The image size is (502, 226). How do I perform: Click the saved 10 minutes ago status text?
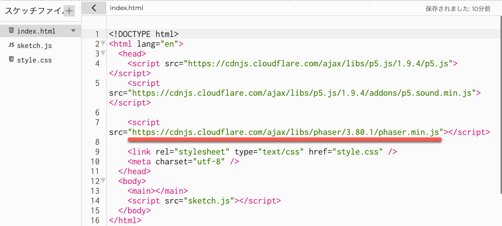458,9
